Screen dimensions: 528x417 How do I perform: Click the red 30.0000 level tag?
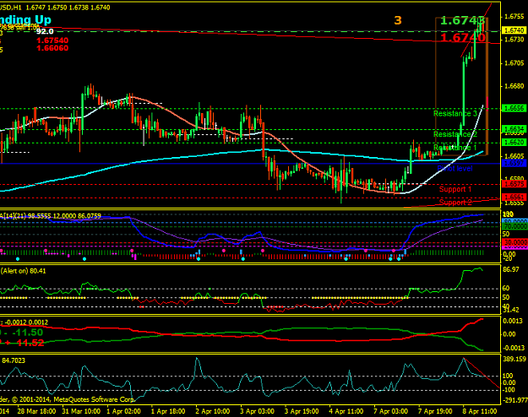pos(514,242)
